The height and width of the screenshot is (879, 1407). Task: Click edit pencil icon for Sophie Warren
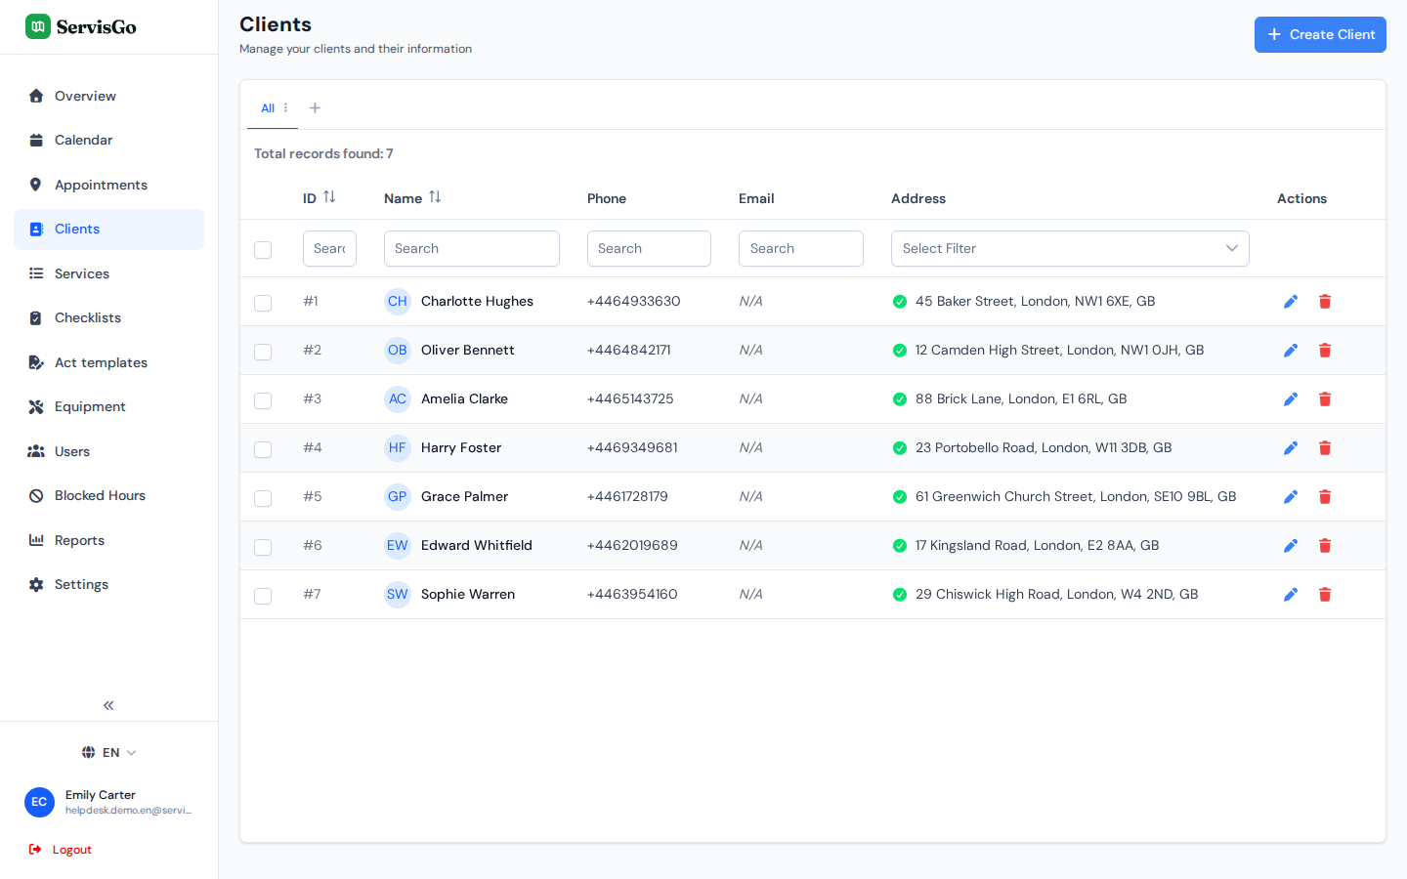[x=1291, y=595]
